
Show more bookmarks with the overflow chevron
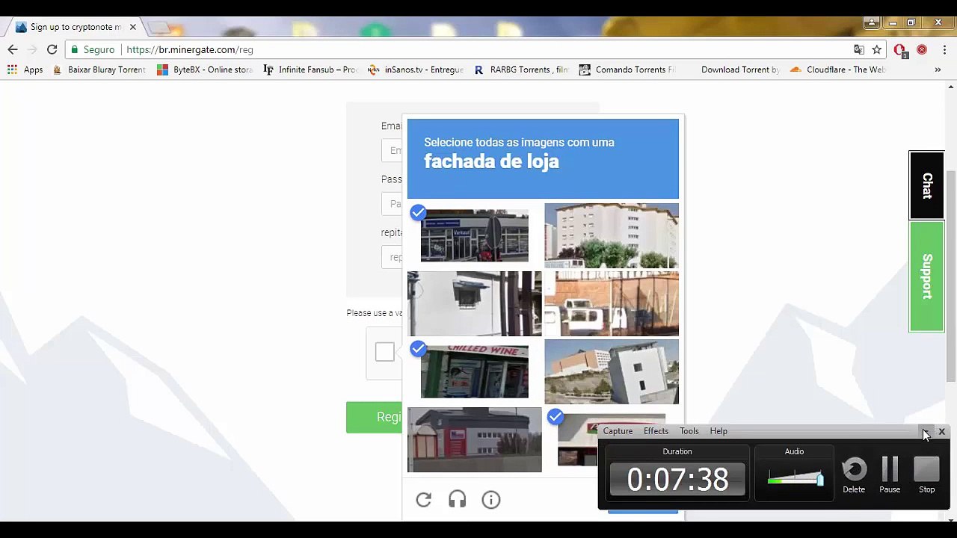[938, 69]
